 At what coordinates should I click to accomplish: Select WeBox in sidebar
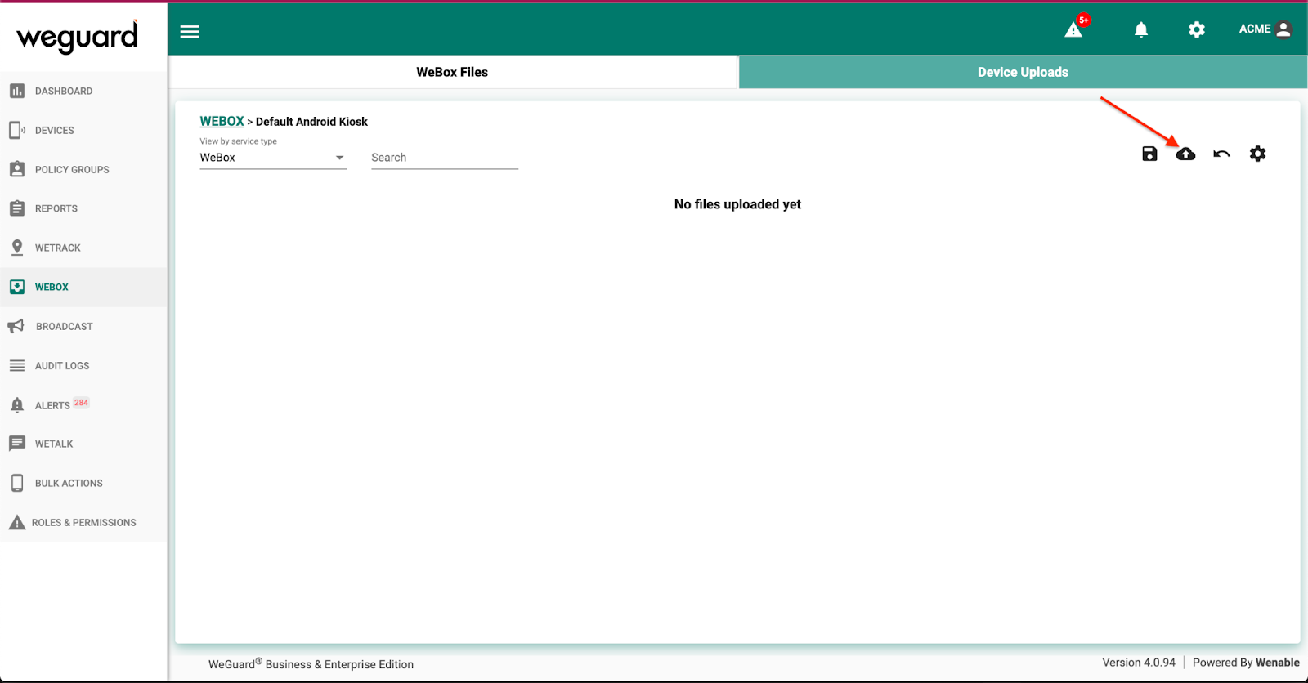tap(83, 287)
